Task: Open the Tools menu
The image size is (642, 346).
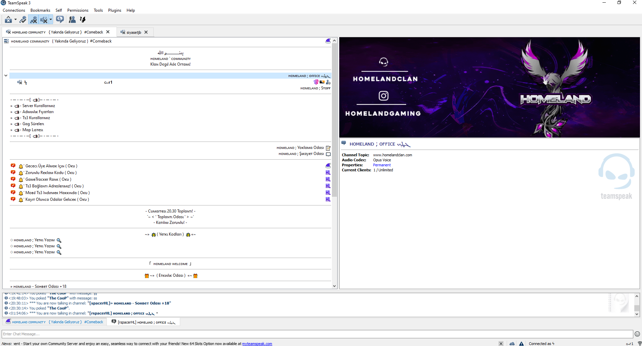Action: pyautogui.click(x=98, y=10)
